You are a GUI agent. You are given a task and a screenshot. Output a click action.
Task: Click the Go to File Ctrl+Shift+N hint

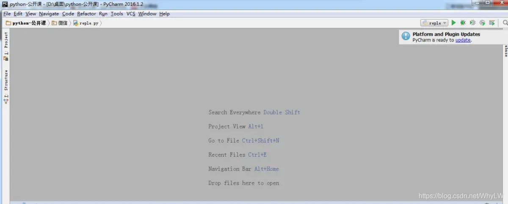coord(243,141)
